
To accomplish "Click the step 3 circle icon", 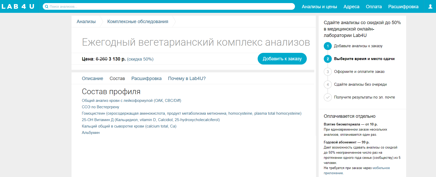I will [328, 72].
